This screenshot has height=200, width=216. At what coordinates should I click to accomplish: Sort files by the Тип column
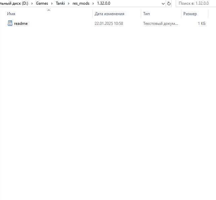(x=146, y=14)
